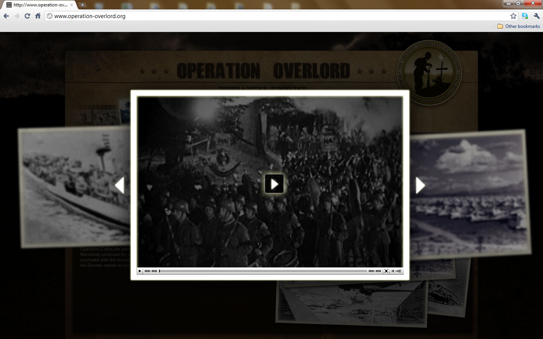543x339 pixels.
Task: Toggle fullscreen in the video player
Action: [386, 271]
